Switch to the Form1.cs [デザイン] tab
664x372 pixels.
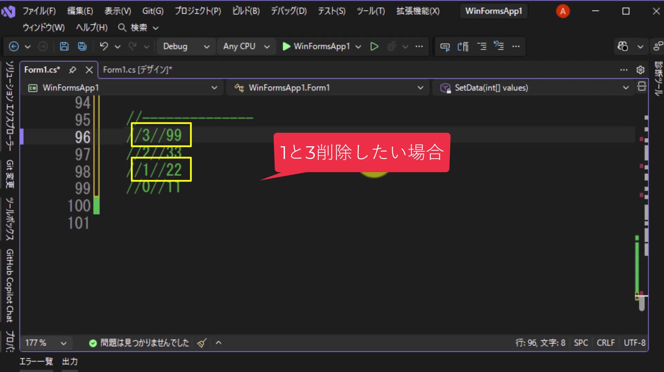pos(137,70)
